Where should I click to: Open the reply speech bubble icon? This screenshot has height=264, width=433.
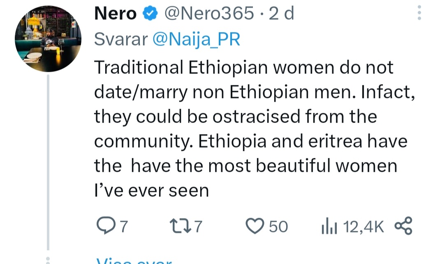[106, 226]
